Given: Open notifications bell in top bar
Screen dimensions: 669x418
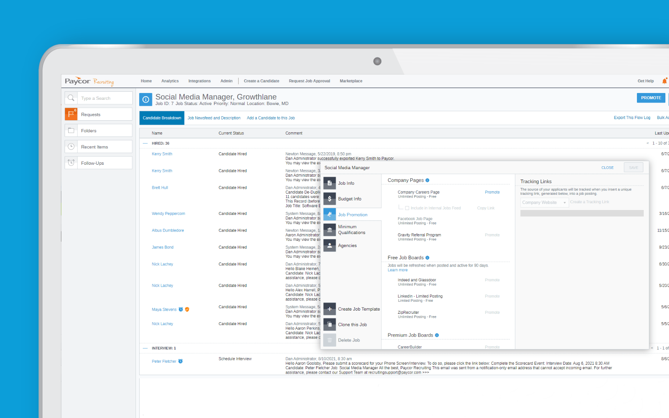Looking at the screenshot, I should click(x=665, y=81).
